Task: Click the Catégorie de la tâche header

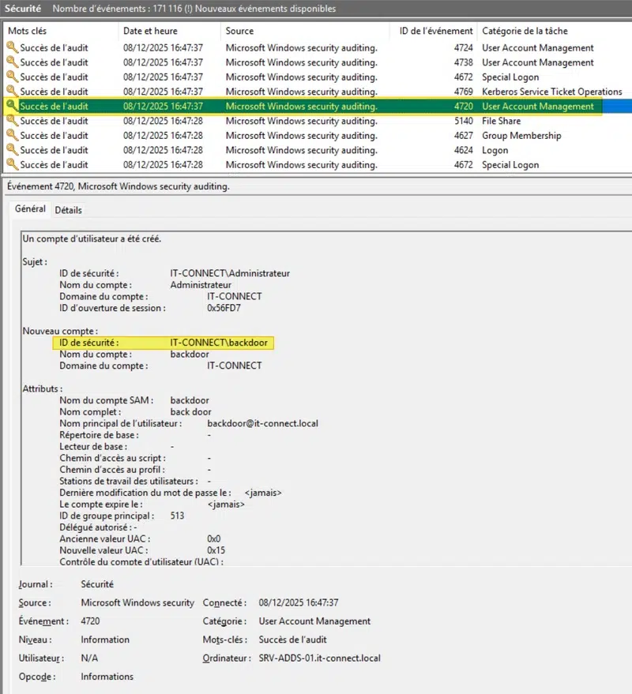Action: pos(525,31)
